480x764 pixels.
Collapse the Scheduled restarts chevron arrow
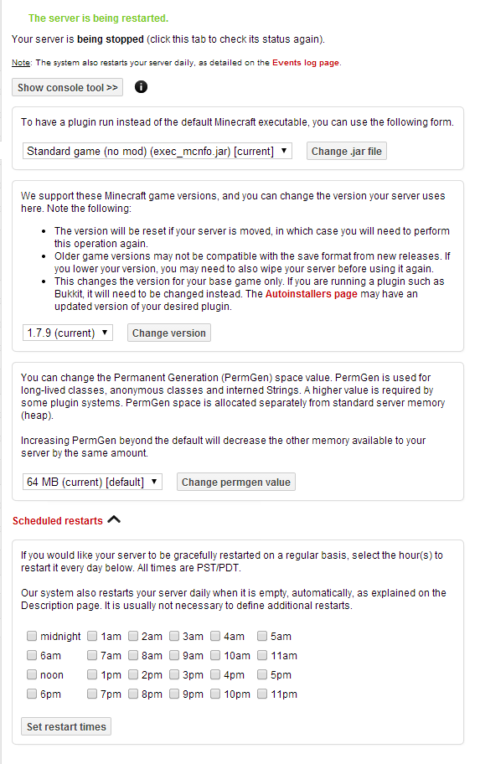pos(114,519)
